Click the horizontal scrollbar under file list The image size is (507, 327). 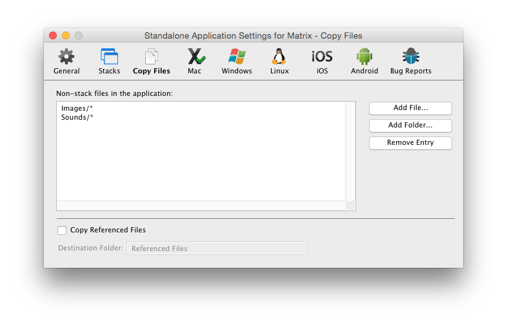(201, 205)
